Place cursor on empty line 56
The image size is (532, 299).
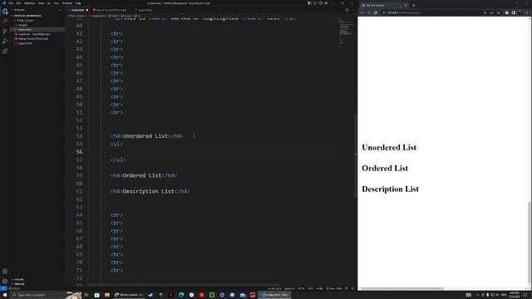click(210, 152)
